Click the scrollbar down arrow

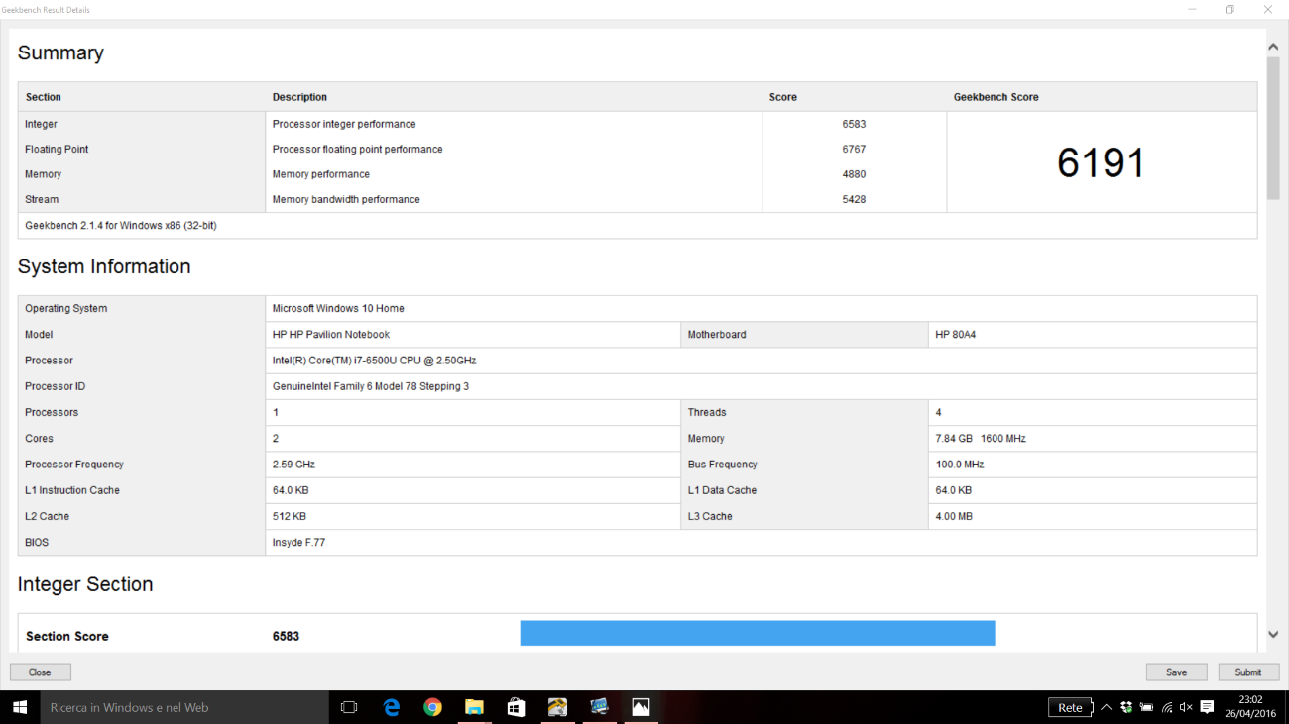pyautogui.click(x=1273, y=635)
